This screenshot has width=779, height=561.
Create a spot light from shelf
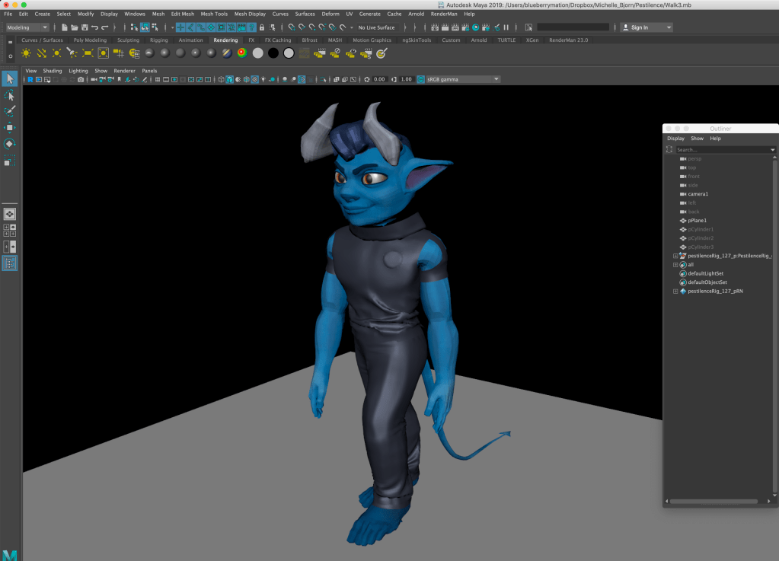pos(72,53)
